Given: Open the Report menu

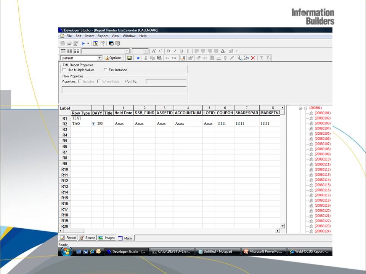Looking at the screenshot, I should [x=103, y=36].
